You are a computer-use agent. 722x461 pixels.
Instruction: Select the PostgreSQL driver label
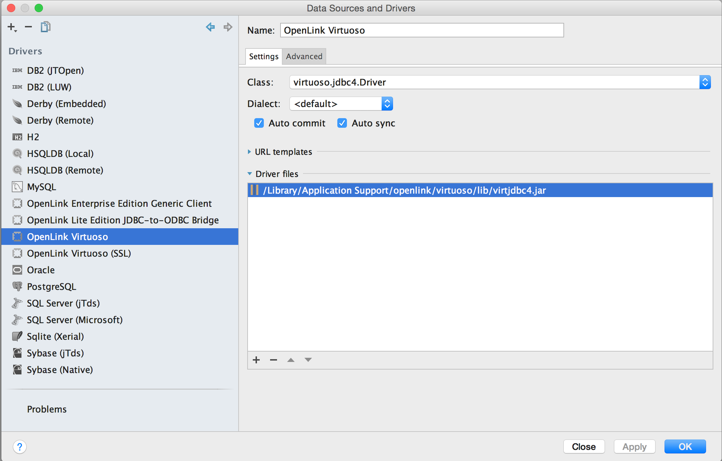coord(52,286)
